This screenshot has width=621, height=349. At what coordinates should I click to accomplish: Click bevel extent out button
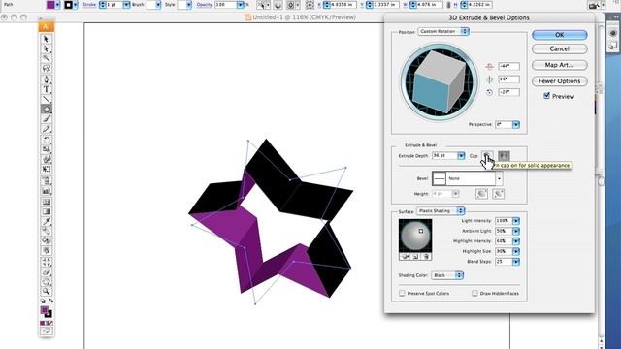pyautogui.click(x=481, y=194)
